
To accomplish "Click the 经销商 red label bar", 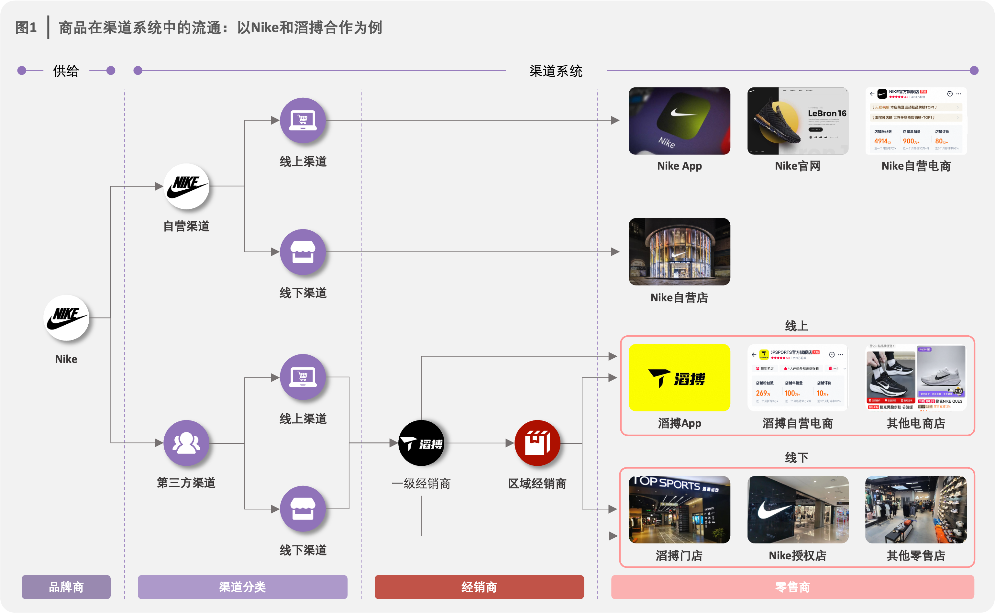I will coord(479,587).
